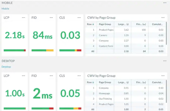
Task: Open the Desktop FID widget options menu
Action: [x=51, y=76]
